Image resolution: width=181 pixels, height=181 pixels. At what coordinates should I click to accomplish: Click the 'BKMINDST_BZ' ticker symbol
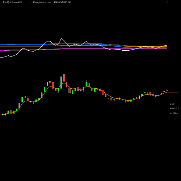click(x=62, y=2)
